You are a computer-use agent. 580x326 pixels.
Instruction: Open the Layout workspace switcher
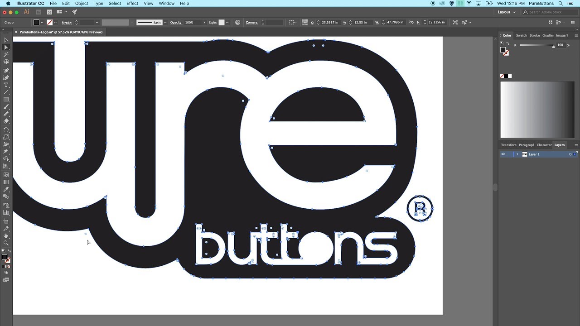pos(506,12)
